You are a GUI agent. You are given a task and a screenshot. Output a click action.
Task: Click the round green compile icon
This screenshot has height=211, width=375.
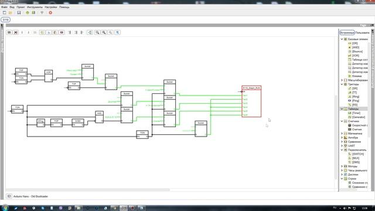coord(28,13)
